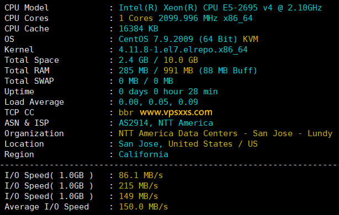
Task: Click the '86.1 MB/s' I/O speed result
Action: click(141, 175)
